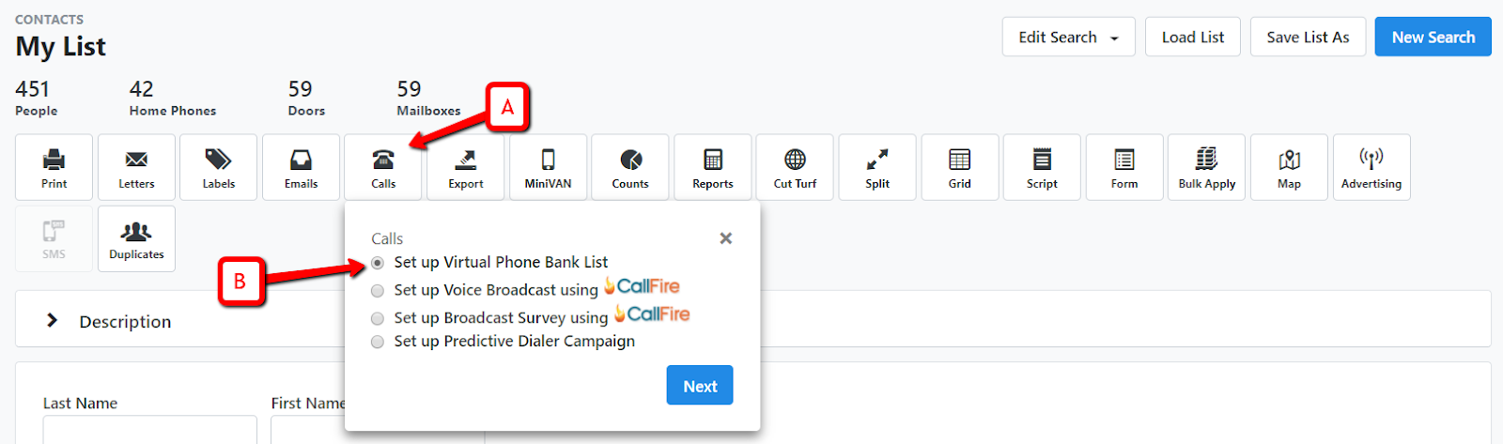Expand the Description section chevron
Screen dimensions: 1503x444
[x=53, y=321]
